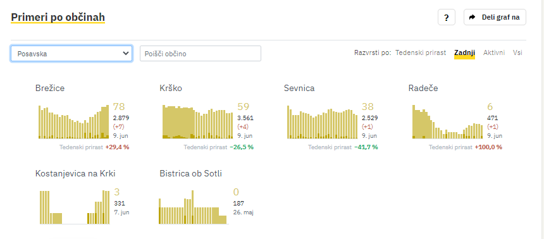
Task: Click Krško's weekly growth −26,5 % value
Action: click(x=242, y=147)
